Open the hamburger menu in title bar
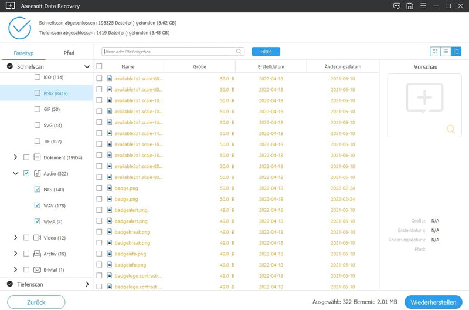469x310 pixels. pos(422,6)
